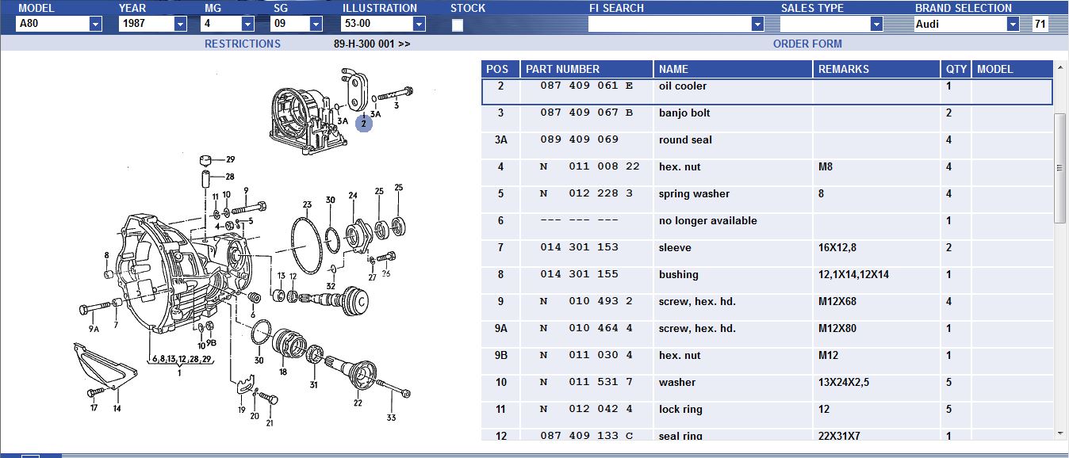This screenshot has width=1069, height=458.
Task: Open the SALES TYPE dropdown
Action: click(x=876, y=24)
